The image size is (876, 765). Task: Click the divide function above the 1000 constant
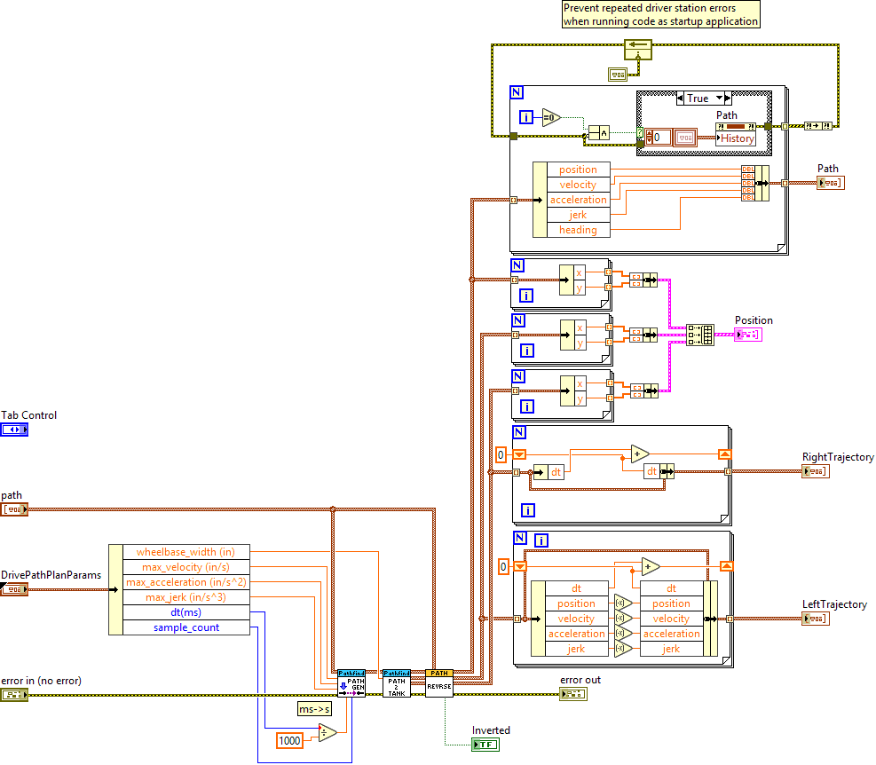click(327, 731)
